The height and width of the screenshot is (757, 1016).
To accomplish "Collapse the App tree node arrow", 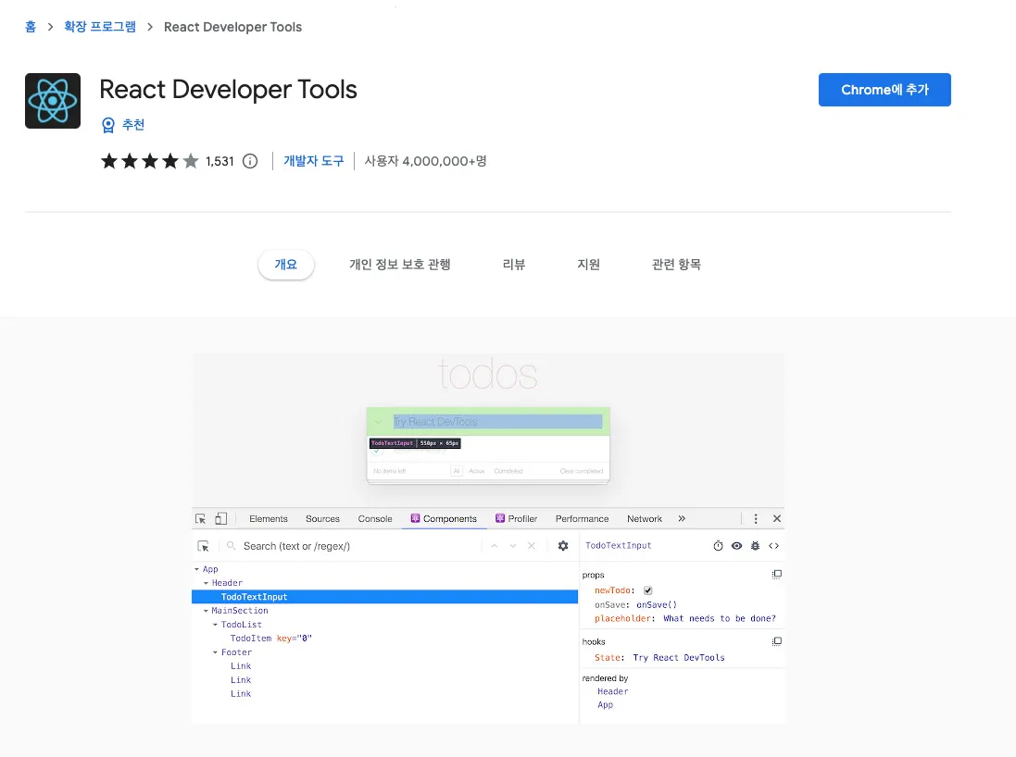I will click(197, 569).
